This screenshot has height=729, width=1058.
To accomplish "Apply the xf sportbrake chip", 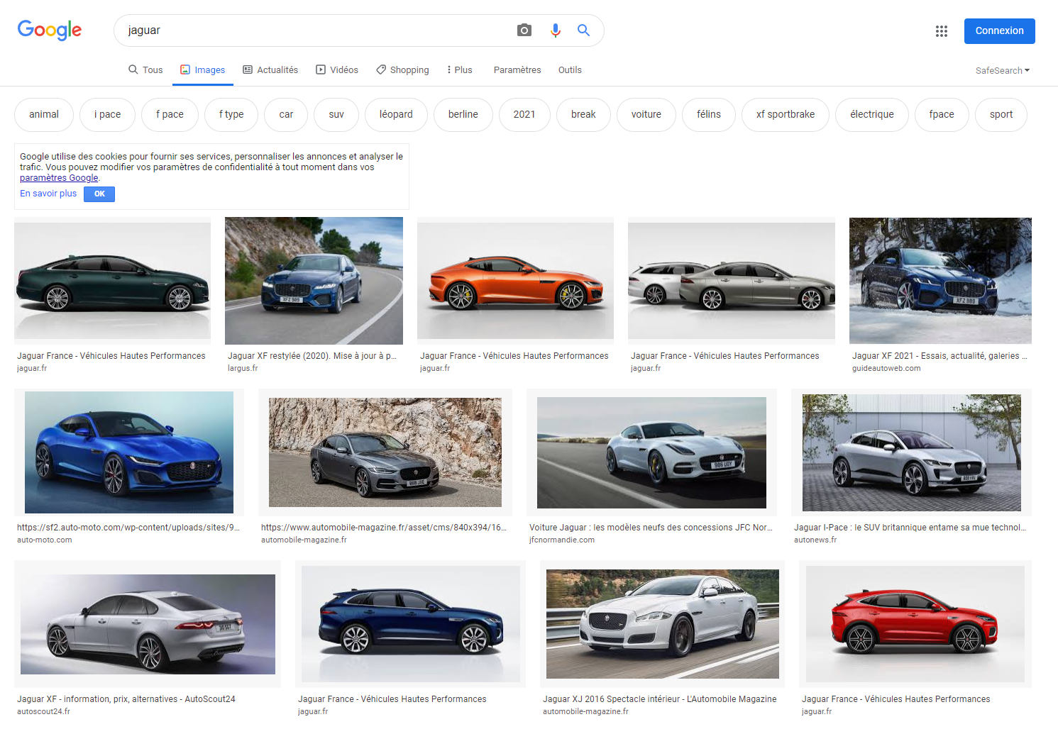I will point(786,115).
